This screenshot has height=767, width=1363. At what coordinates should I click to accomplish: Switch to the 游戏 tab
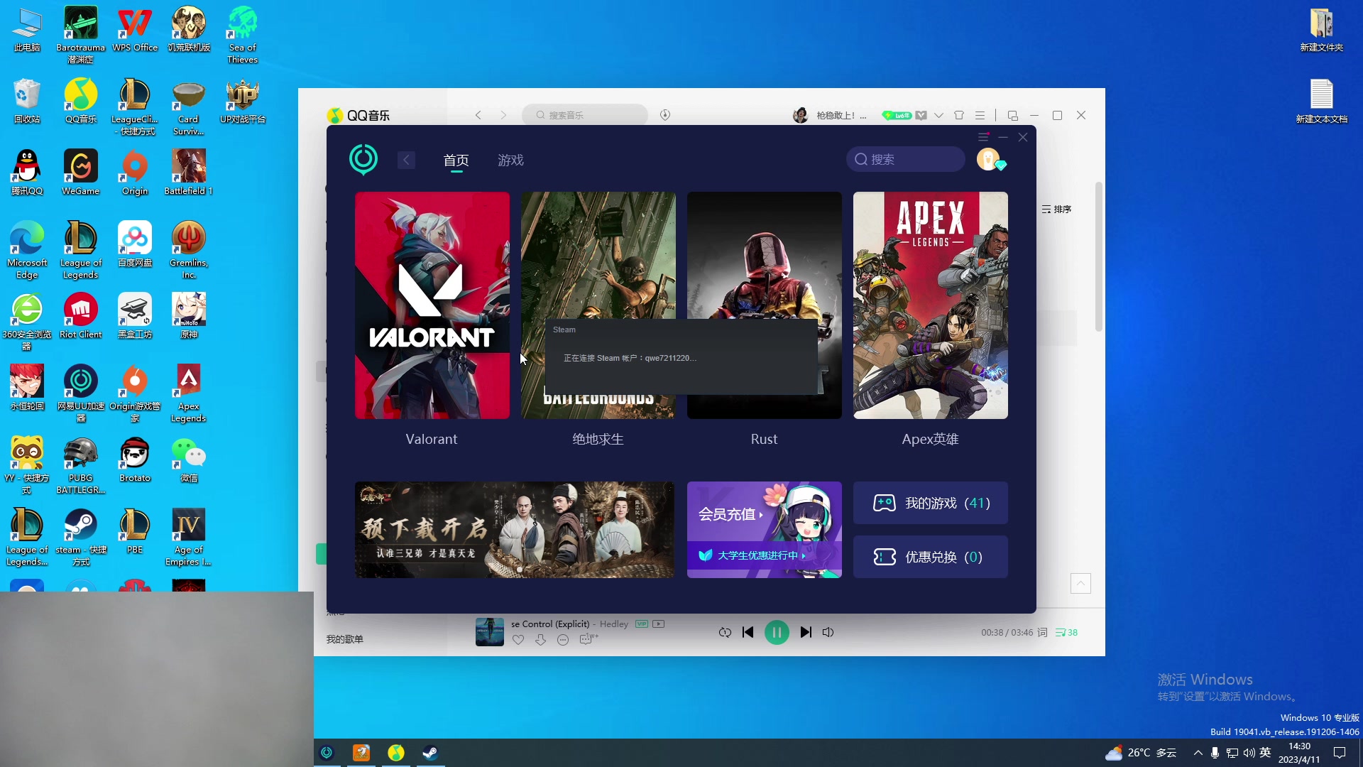[510, 161]
